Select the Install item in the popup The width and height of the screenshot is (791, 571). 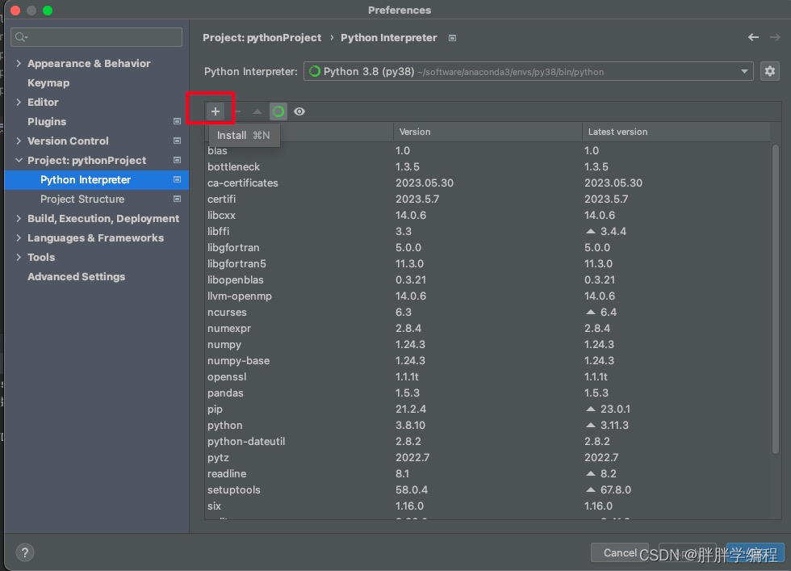coord(232,135)
